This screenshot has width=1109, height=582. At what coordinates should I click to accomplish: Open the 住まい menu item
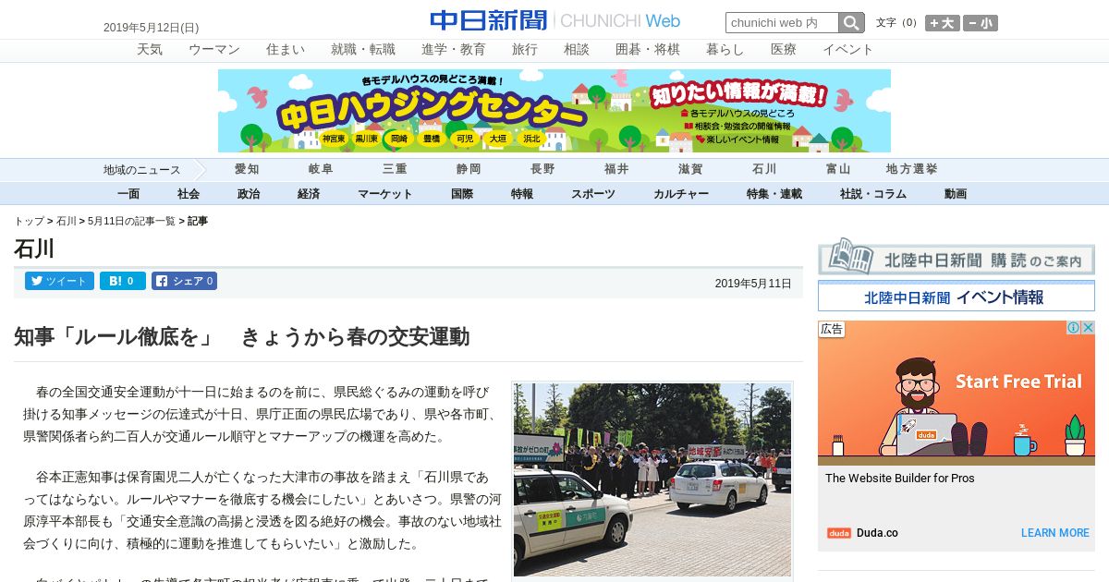[286, 50]
